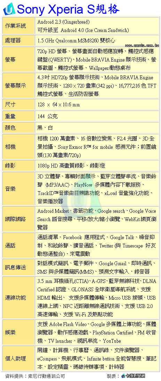
Task: Click '1.5 GHz Qualcomm MSM8260 雙核心' value
Action: [77, 41]
